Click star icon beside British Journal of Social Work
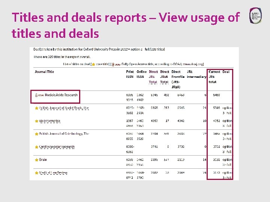The height and width of the screenshot is (202, 270). [x=36, y=108]
